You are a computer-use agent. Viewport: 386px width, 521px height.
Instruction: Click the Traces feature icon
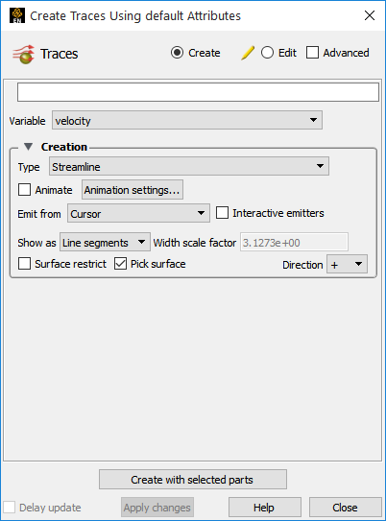pyautogui.click(x=23, y=54)
